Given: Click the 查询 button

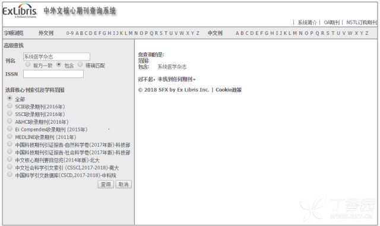Looking at the screenshot, I should coord(106,184).
